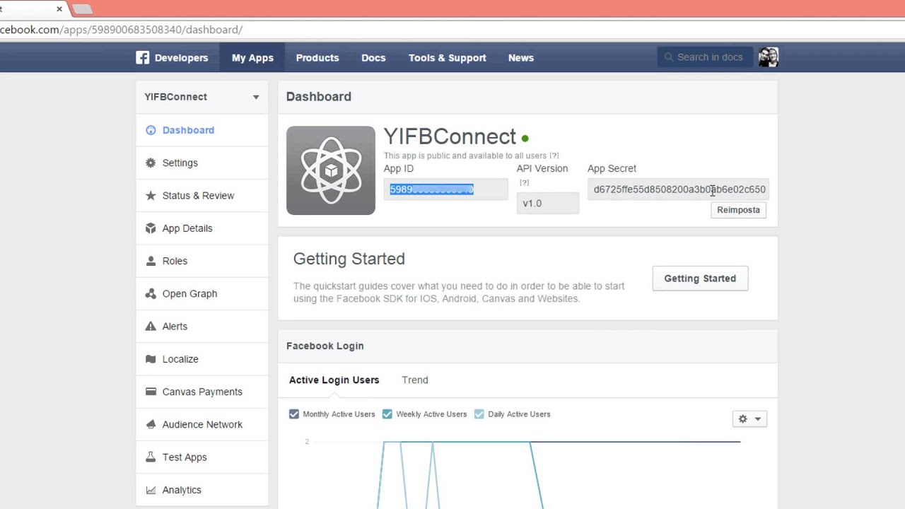The width and height of the screenshot is (905, 509).
Task: Open the Localize page
Action: (202, 359)
